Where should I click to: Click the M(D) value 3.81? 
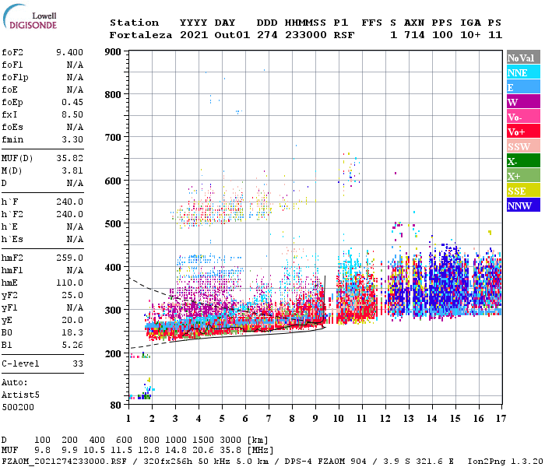point(72,170)
